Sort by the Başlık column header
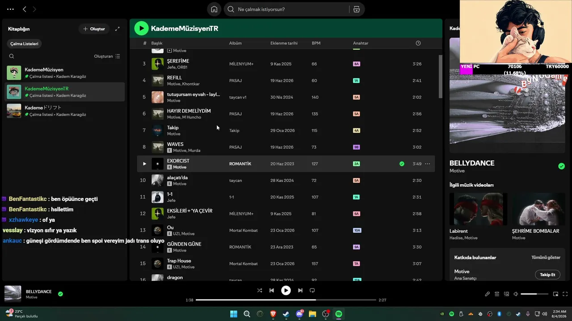The image size is (572, 321). pyautogui.click(x=157, y=43)
